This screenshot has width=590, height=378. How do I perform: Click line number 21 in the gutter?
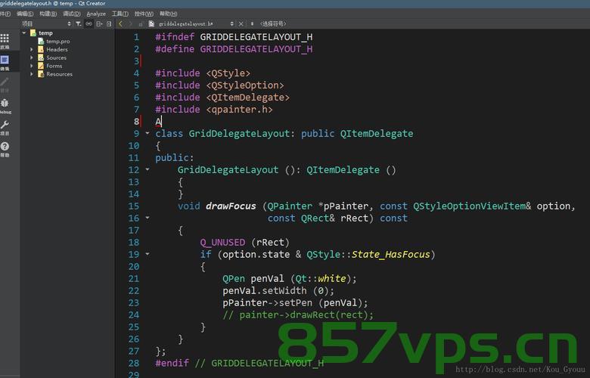134,279
